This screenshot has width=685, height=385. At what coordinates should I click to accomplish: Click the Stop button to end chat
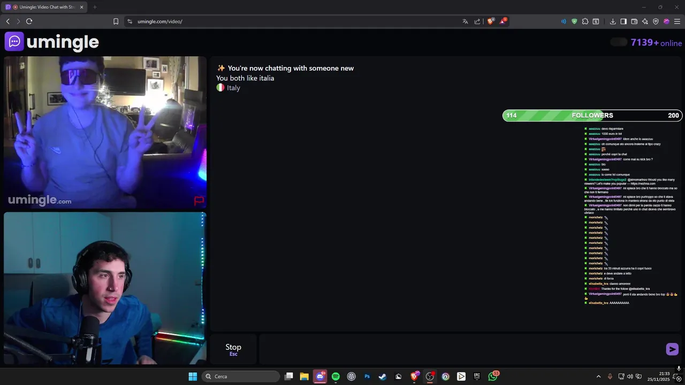233,349
